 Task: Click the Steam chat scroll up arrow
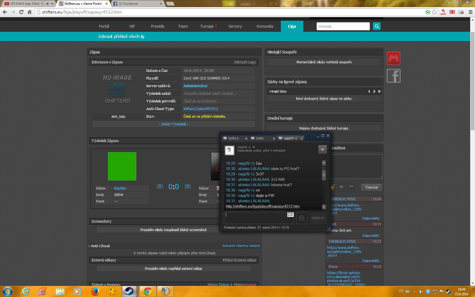coord(324,163)
